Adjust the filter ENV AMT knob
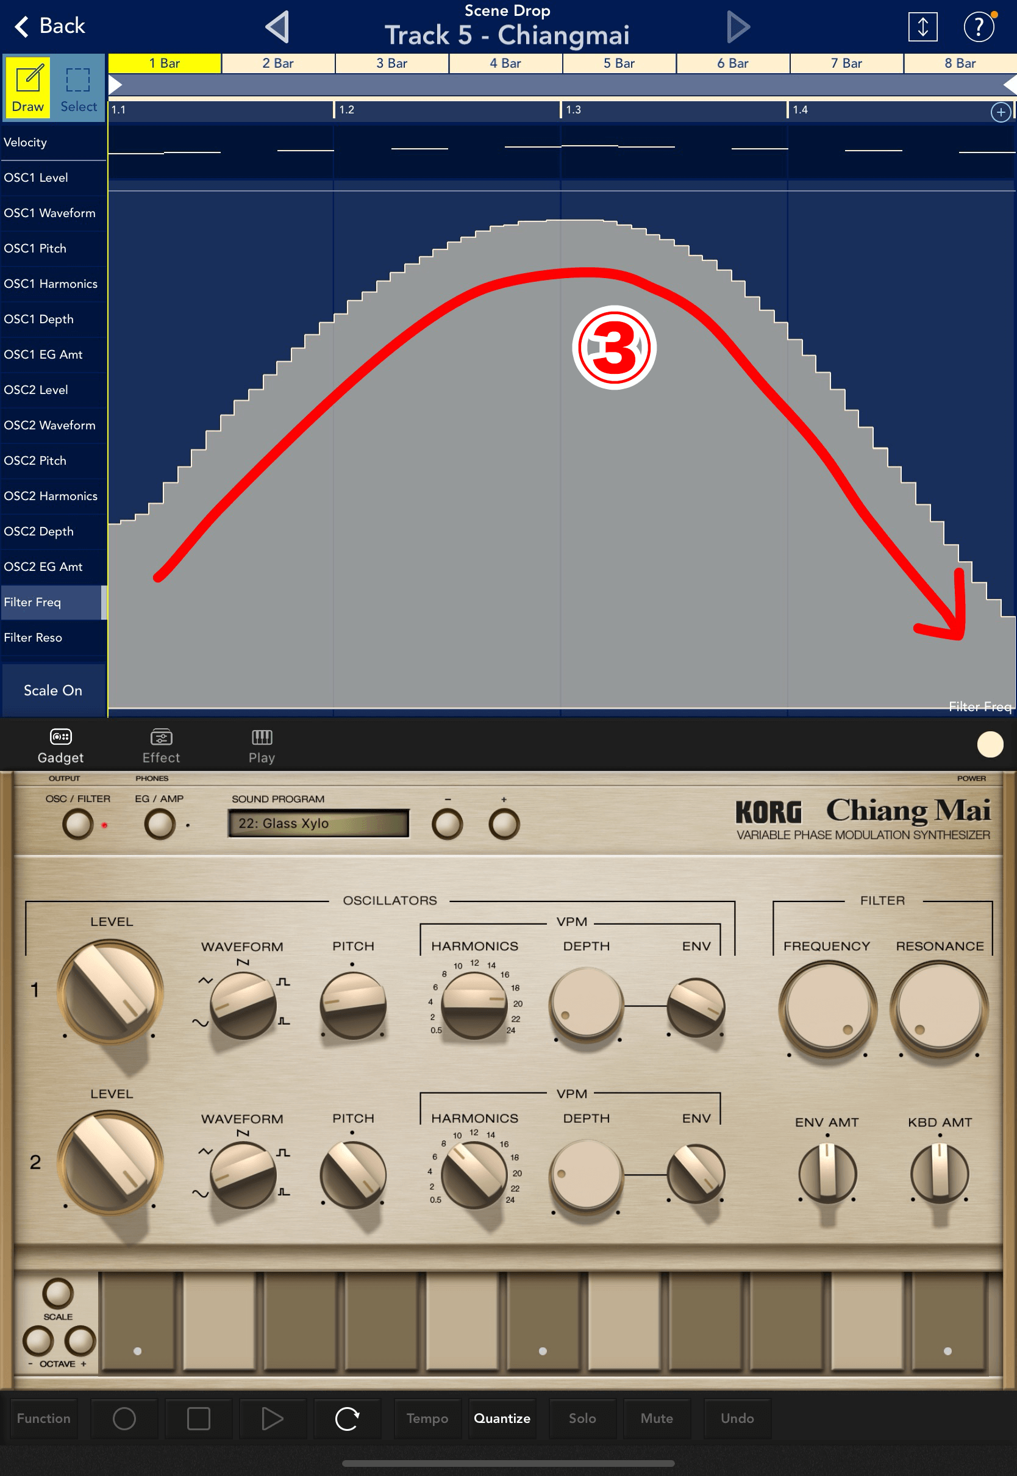Viewport: 1017px width, 1476px height. tap(827, 1173)
